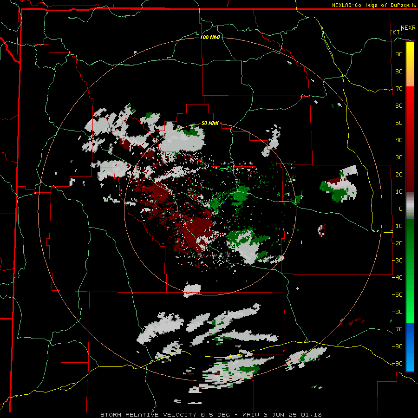Viewport: 418px width, 418px height.
Task: Click the -90 value on velocity scale
Action: tap(397, 363)
